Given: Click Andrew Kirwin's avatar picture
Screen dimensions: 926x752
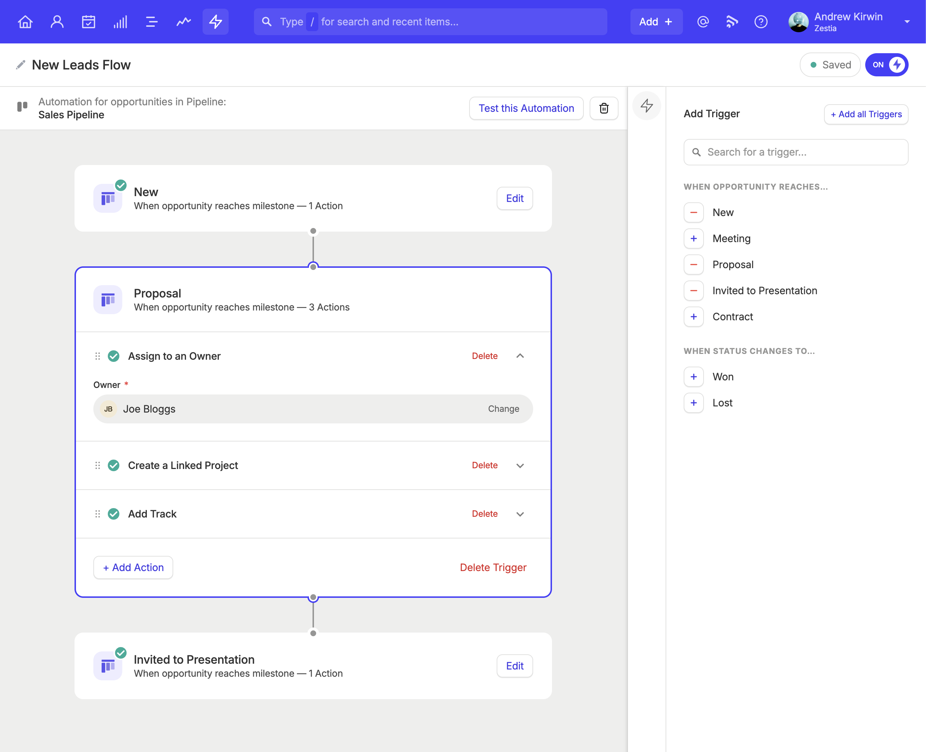Looking at the screenshot, I should [x=799, y=22].
